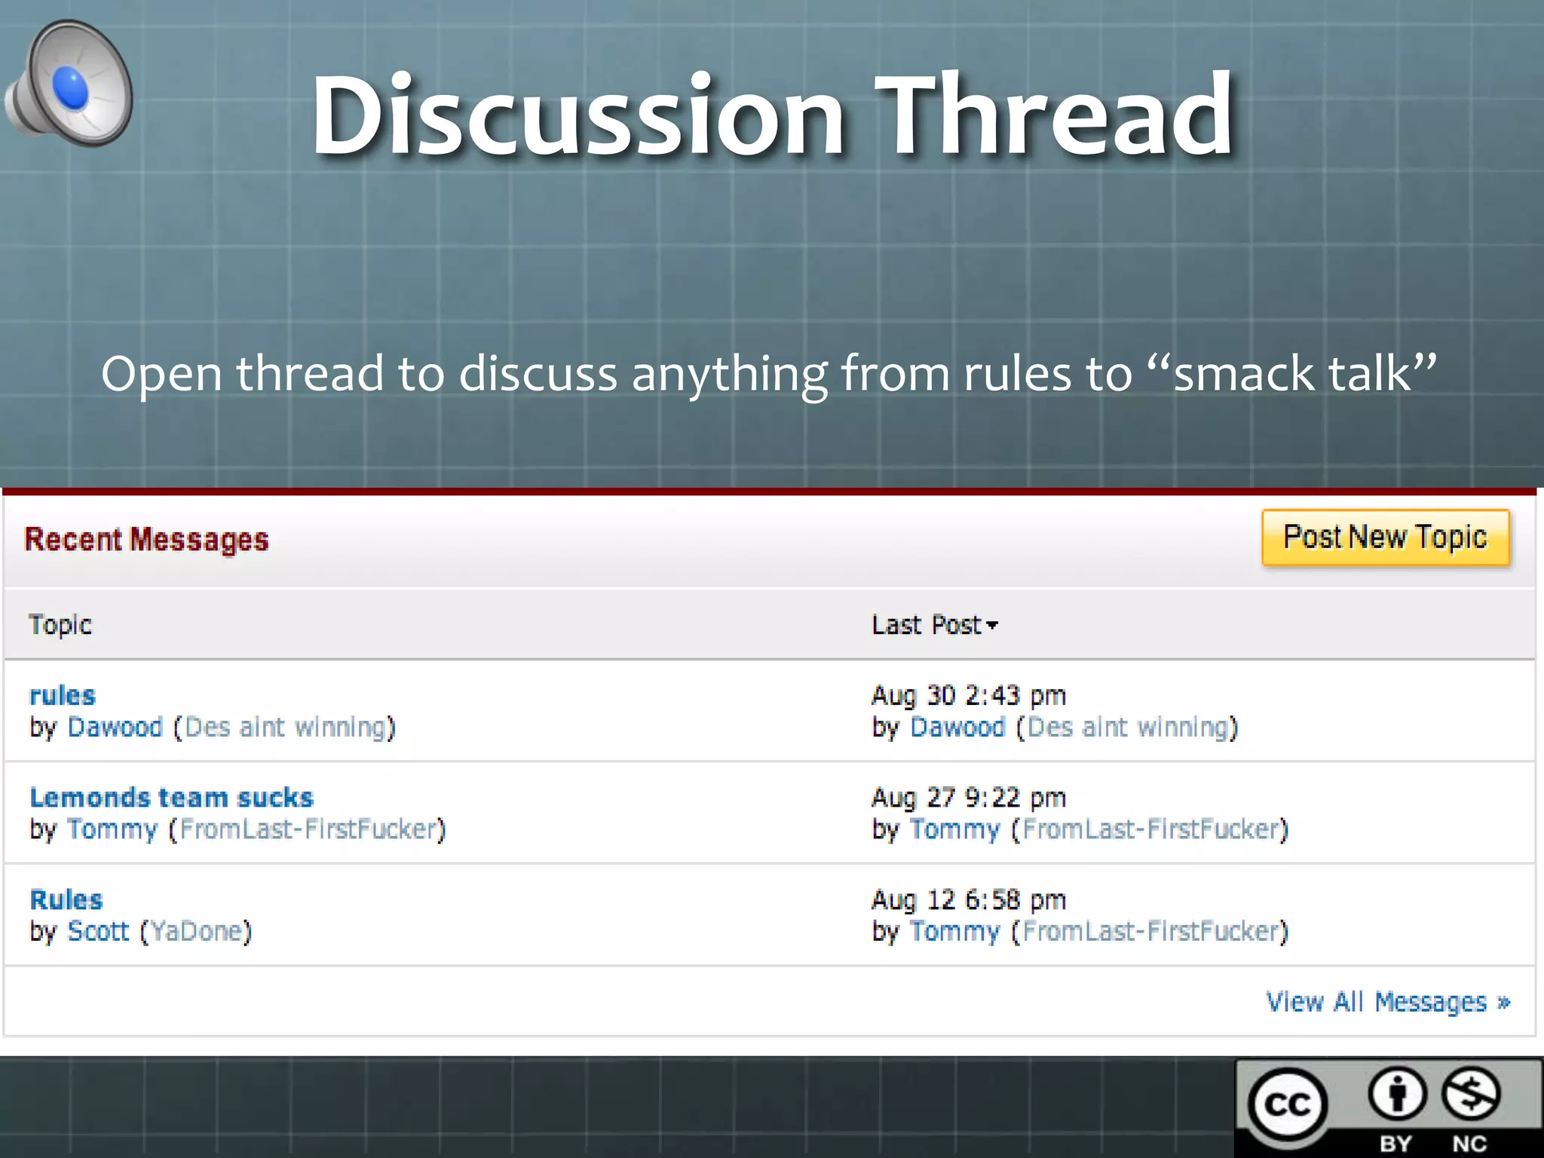
Task: Sort by Last Post dropdown arrow
Action: tap(992, 625)
